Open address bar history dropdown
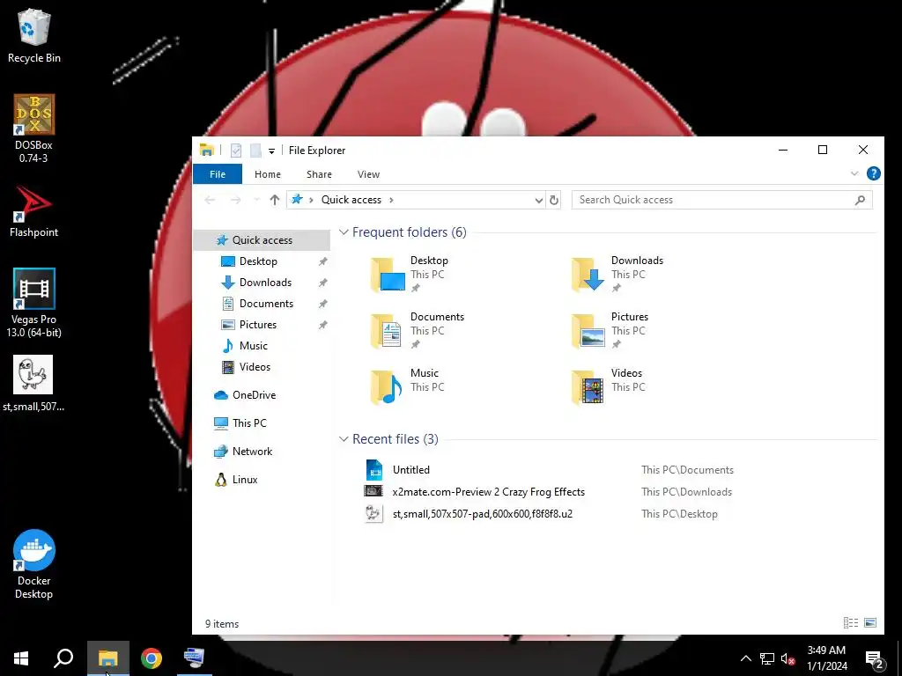902x676 pixels. [538, 200]
